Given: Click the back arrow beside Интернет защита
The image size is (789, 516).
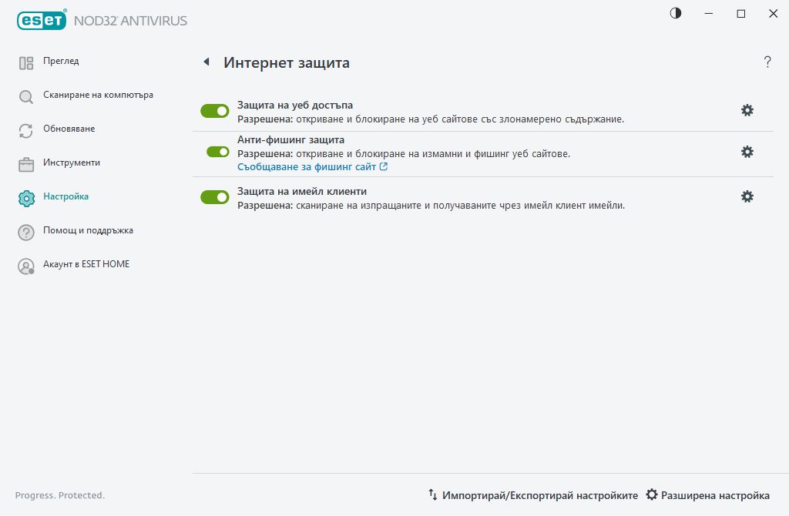Looking at the screenshot, I should [x=206, y=62].
